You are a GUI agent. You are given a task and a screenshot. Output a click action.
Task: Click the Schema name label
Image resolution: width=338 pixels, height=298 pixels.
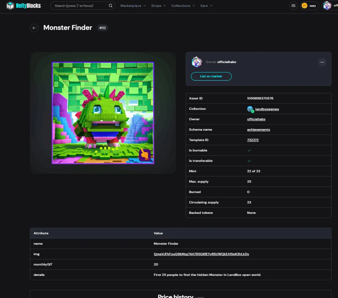200,129
